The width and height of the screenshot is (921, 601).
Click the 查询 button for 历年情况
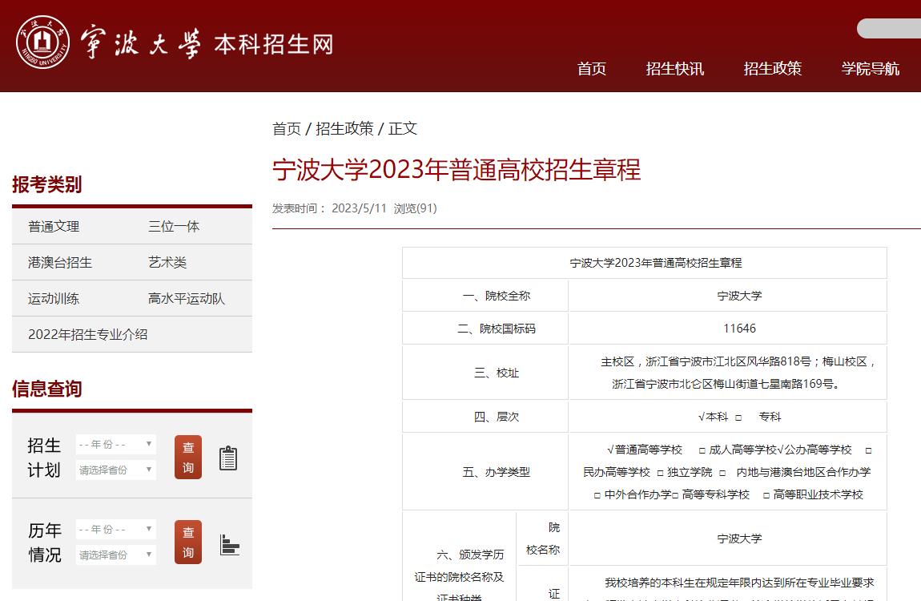click(x=188, y=542)
